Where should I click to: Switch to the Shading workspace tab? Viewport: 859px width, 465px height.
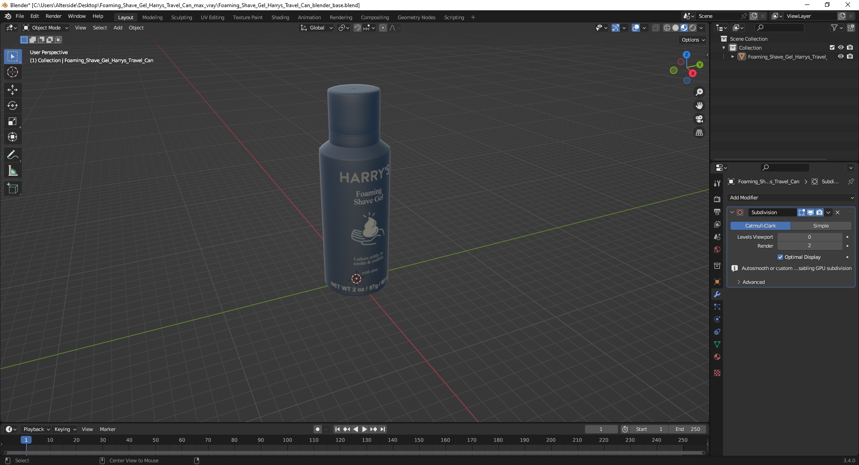point(280,17)
